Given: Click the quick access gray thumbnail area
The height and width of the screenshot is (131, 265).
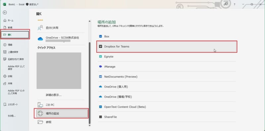Looking at the screenshot, I should [x=59, y=70].
